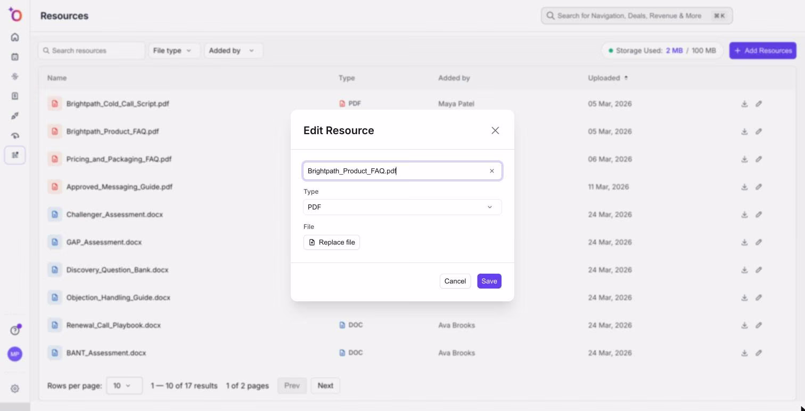Open the sparkle icon in sidebar
805x411 pixels.
(x=15, y=77)
